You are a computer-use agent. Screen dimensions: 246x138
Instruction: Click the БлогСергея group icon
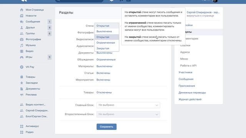click(22, 117)
